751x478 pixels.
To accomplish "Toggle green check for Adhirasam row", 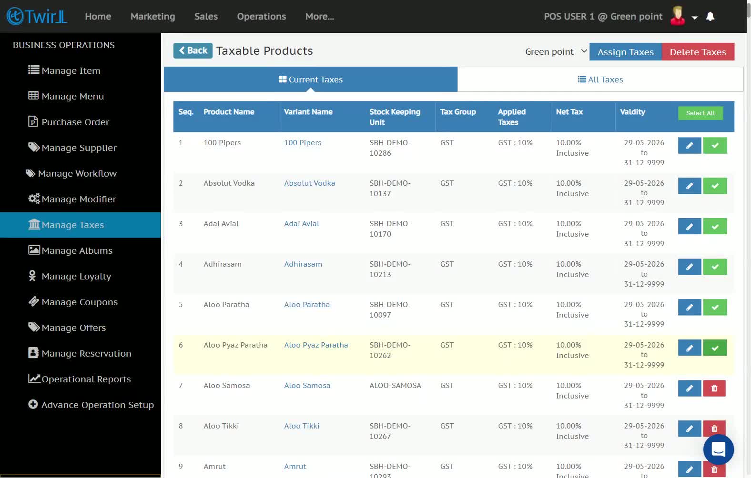I will coord(715,267).
